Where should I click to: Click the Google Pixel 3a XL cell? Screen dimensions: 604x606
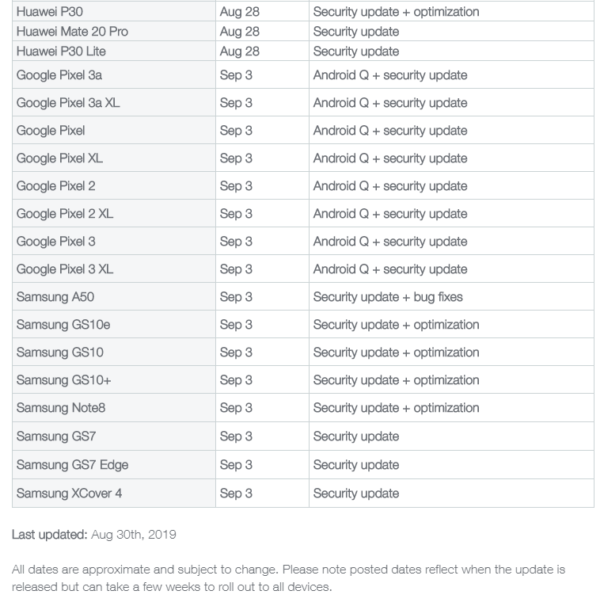coord(68,103)
